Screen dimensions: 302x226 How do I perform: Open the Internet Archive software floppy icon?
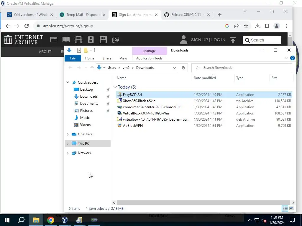[103, 40]
